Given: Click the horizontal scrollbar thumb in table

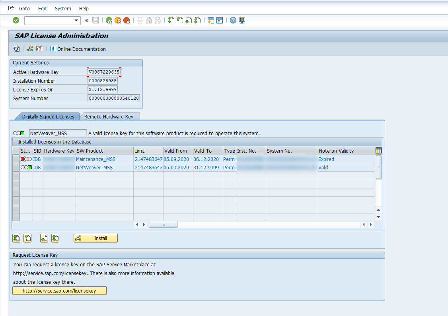Looking at the screenshot, I should click(163, 225).
